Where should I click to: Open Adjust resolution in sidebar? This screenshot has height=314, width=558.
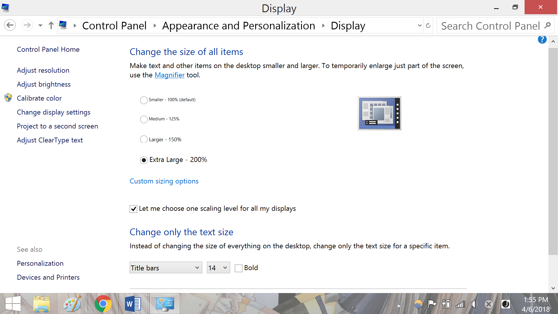(x=43, y=70)
